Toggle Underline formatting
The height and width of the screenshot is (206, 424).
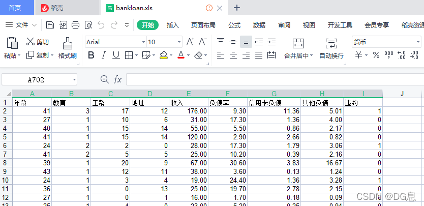116,55
